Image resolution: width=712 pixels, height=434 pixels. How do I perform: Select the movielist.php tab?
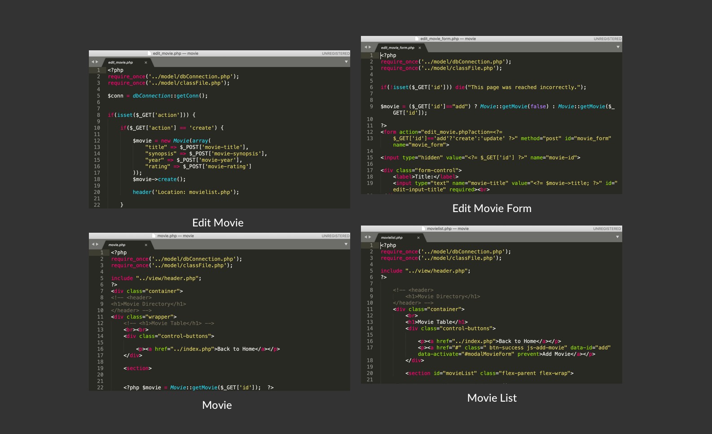click(391, 238)
